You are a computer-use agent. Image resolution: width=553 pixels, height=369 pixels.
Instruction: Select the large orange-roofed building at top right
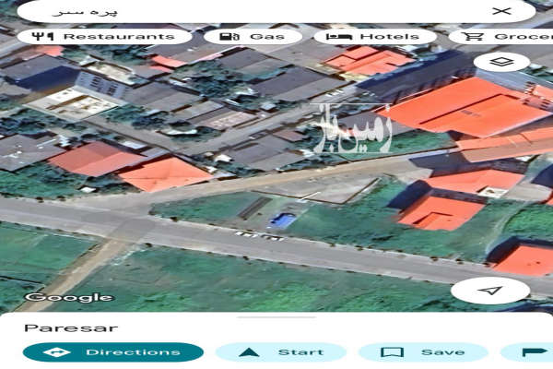click(x=465, y=106)
